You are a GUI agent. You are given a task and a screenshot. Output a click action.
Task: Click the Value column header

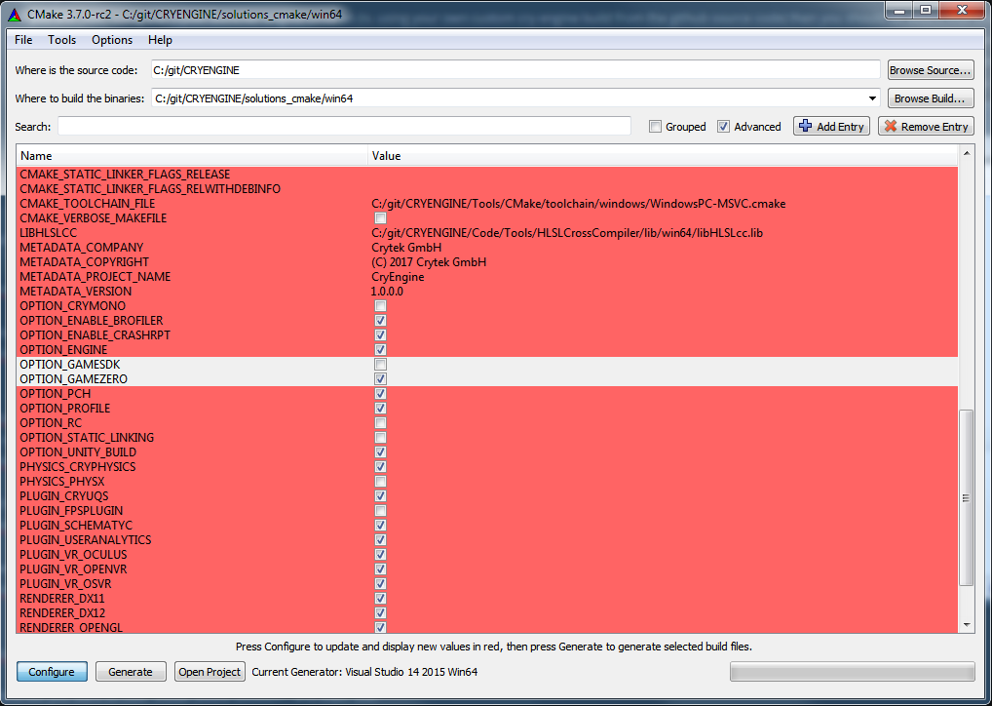(663, 156)
